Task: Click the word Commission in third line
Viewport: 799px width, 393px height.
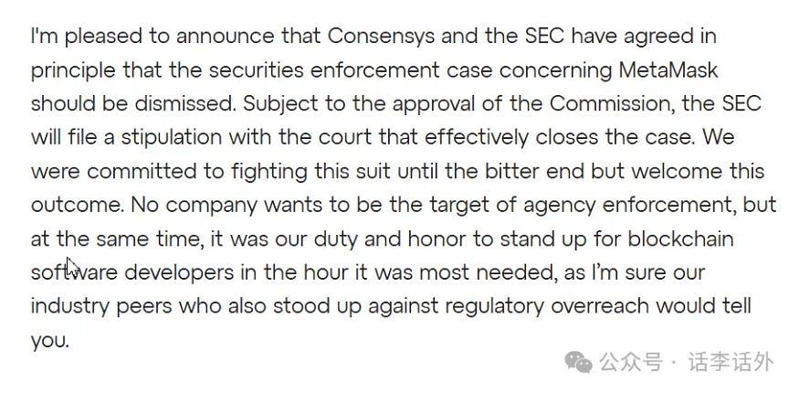Action: click(x=612, y=103)
